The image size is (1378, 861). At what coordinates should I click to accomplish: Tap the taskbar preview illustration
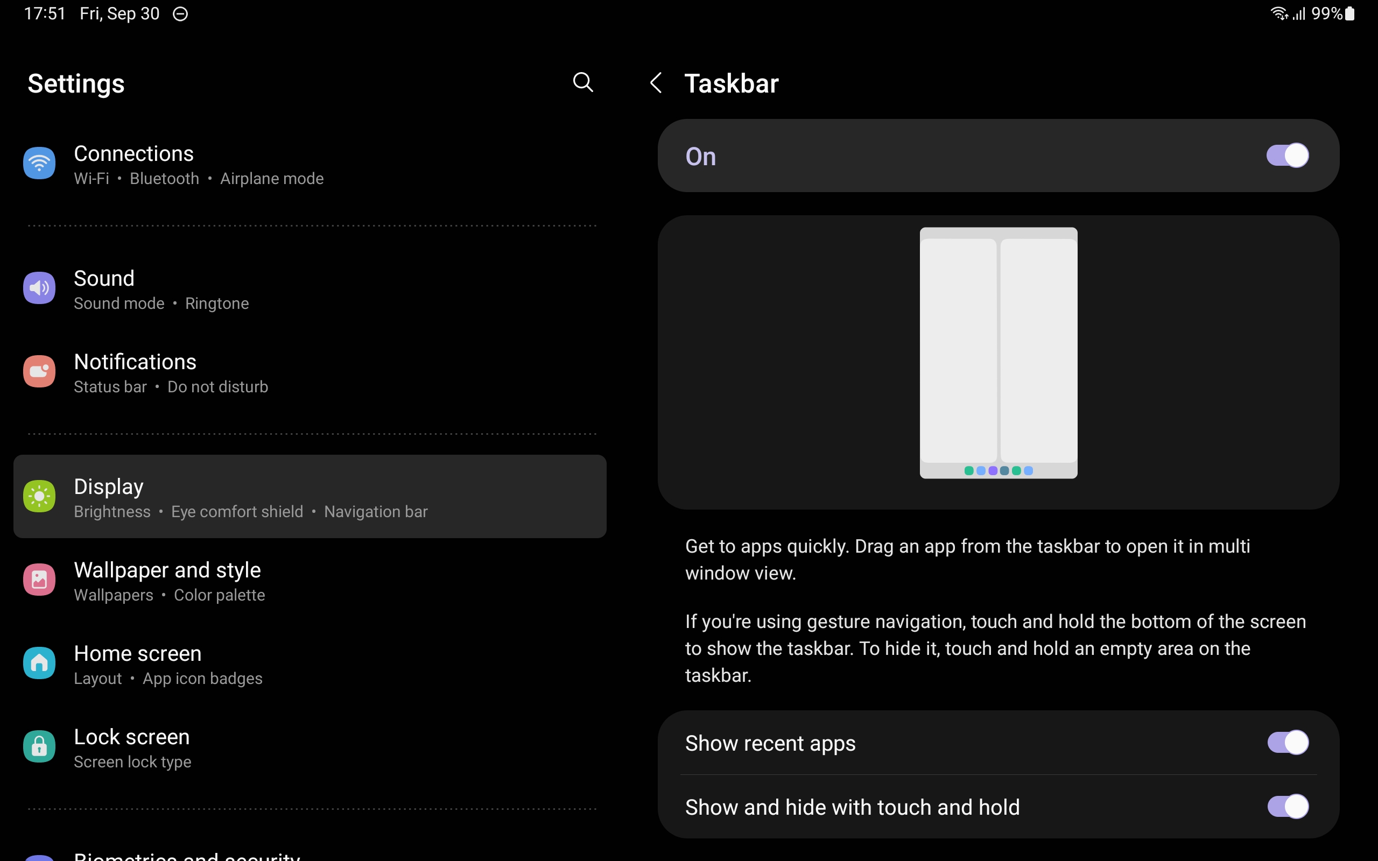(998, 353)
